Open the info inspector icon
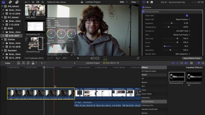 [x=152, y=2]
